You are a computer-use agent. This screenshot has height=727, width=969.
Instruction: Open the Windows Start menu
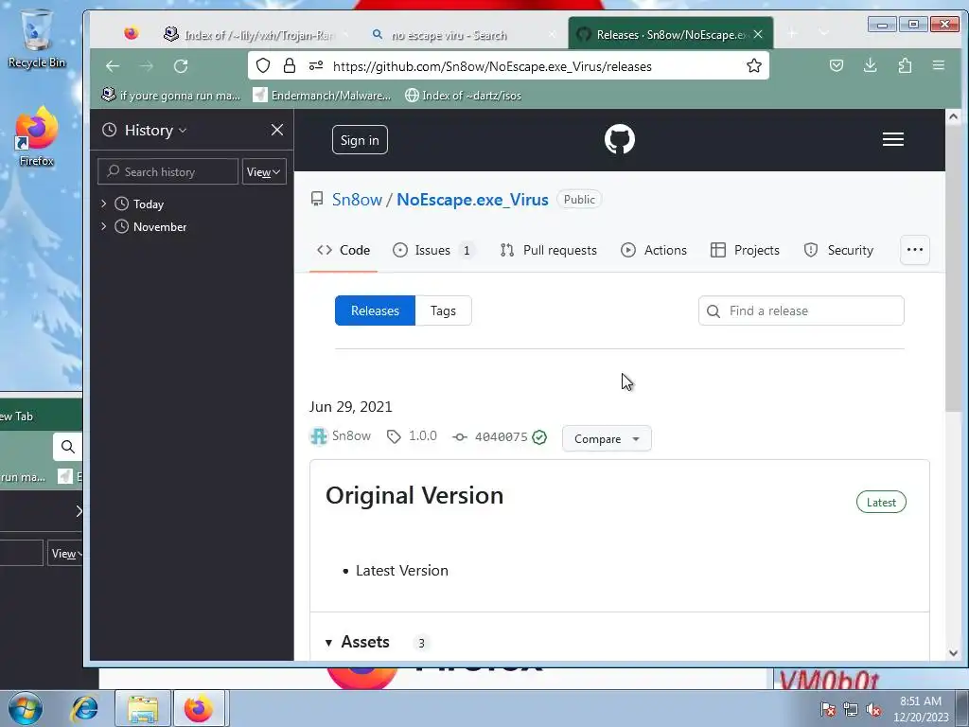26,708
